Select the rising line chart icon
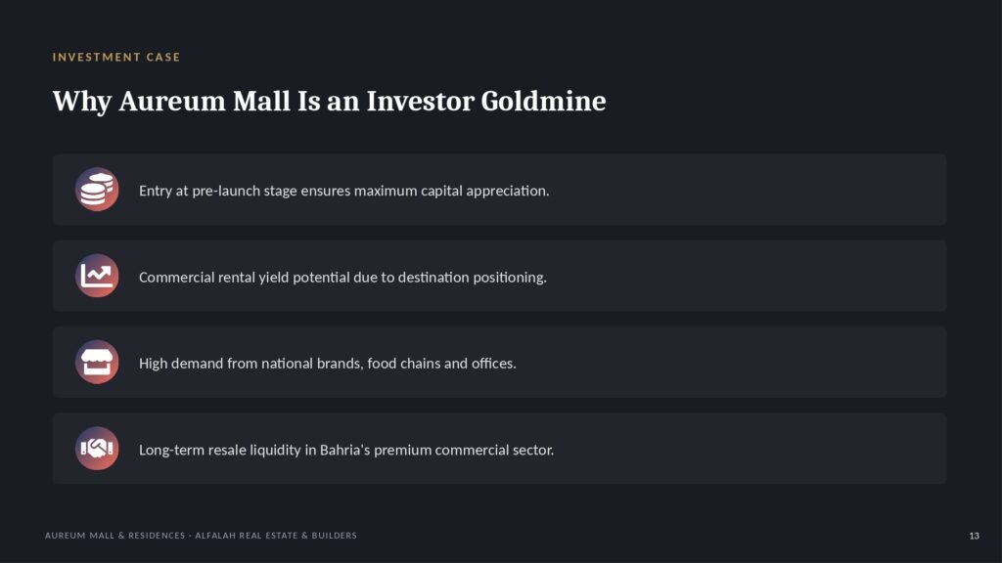1002x563 pixels. pos(97,276)
